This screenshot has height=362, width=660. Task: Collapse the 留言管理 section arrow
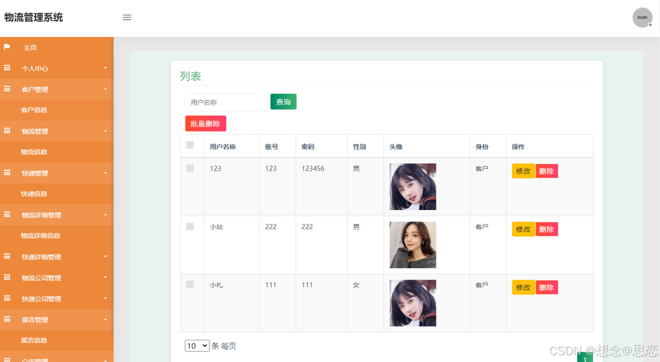pos(105,319)
